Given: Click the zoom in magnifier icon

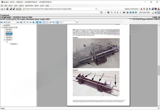Looking at the screenshot, I should point(25,22).
